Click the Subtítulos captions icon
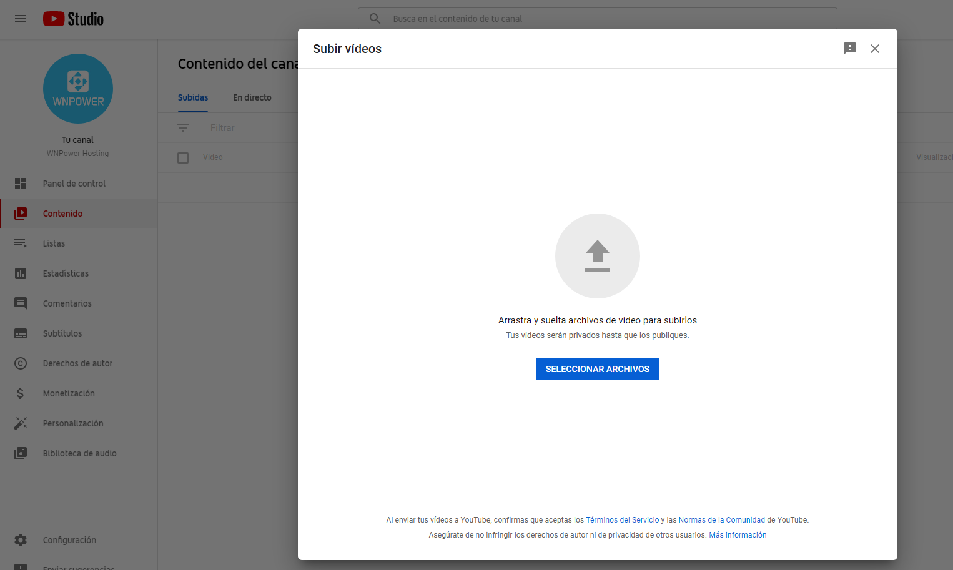Viewport: 953px width, 570px height. point(21,333)
